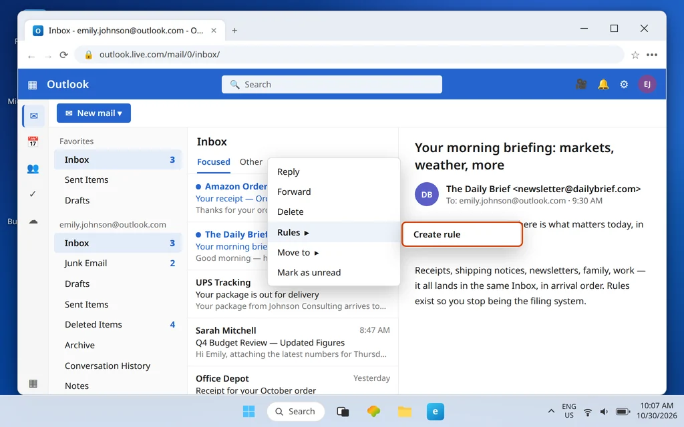Click the DB sender avatar

427,194
